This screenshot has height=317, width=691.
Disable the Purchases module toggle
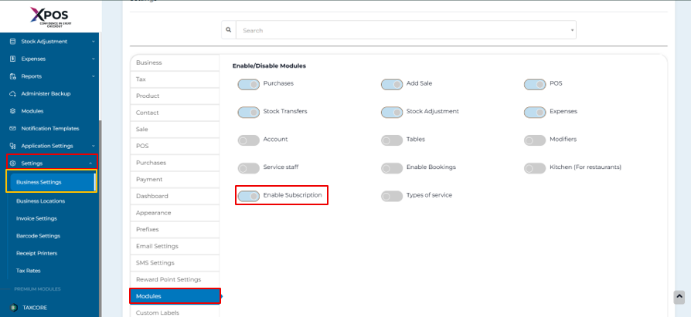click(x=249, y=84)
